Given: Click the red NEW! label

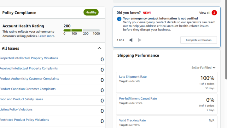Looking at the screenshot, I should point(147,13).
